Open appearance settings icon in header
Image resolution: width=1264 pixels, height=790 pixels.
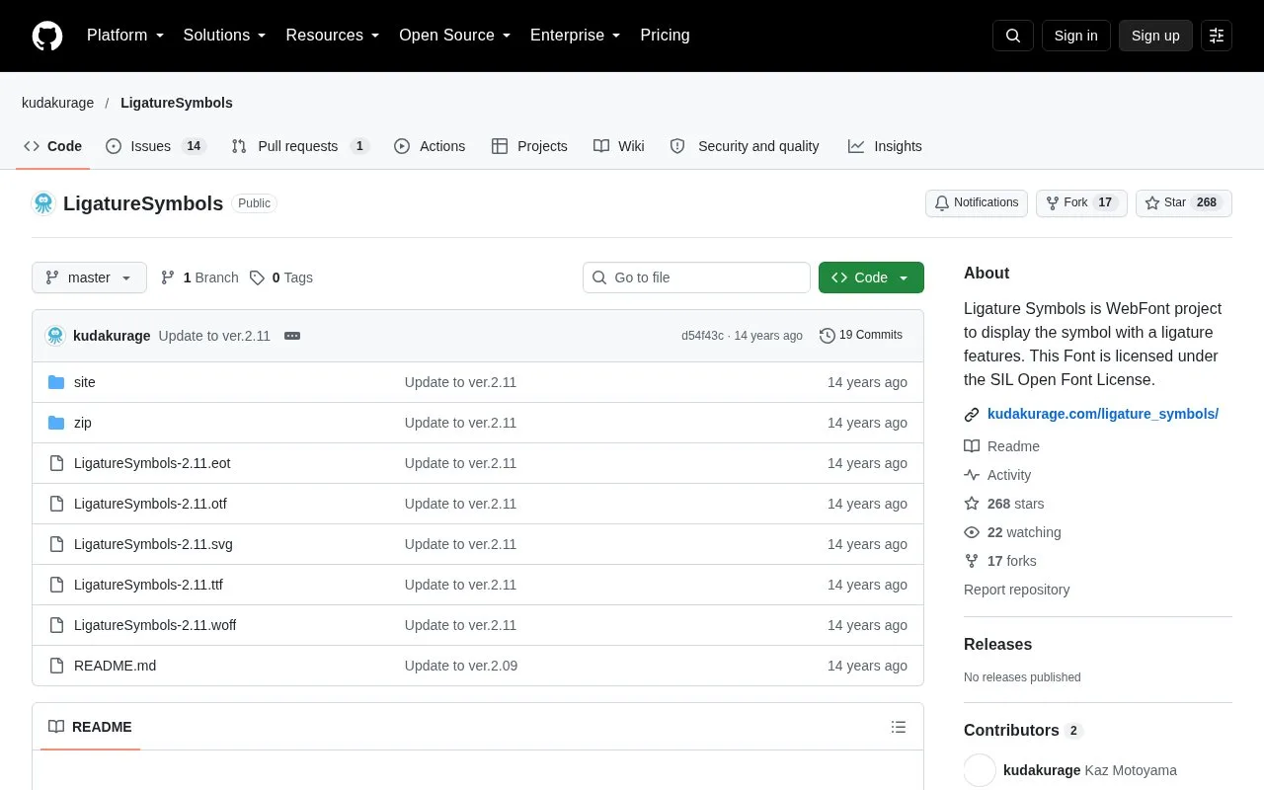[x=1217, y=36]
